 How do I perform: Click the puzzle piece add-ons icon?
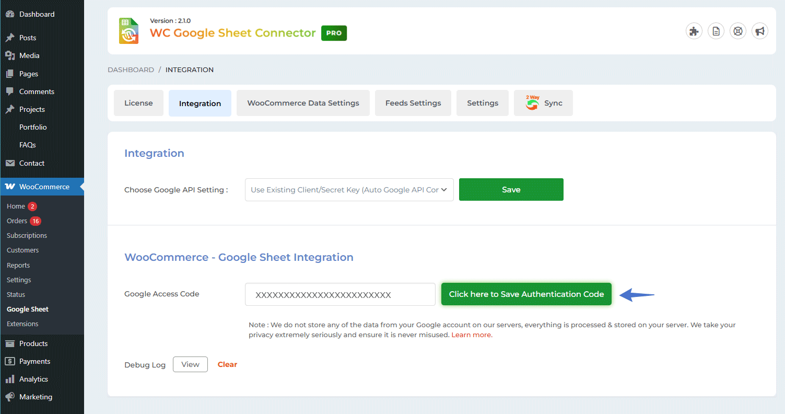[694, 31]
